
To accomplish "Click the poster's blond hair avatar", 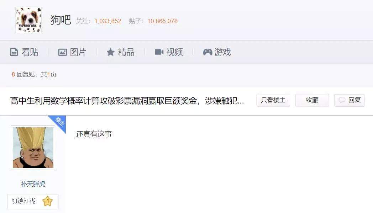I will coord(33,147).
